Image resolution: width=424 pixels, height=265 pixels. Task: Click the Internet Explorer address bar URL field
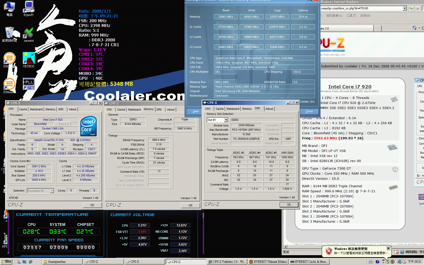tap(361, 8)
